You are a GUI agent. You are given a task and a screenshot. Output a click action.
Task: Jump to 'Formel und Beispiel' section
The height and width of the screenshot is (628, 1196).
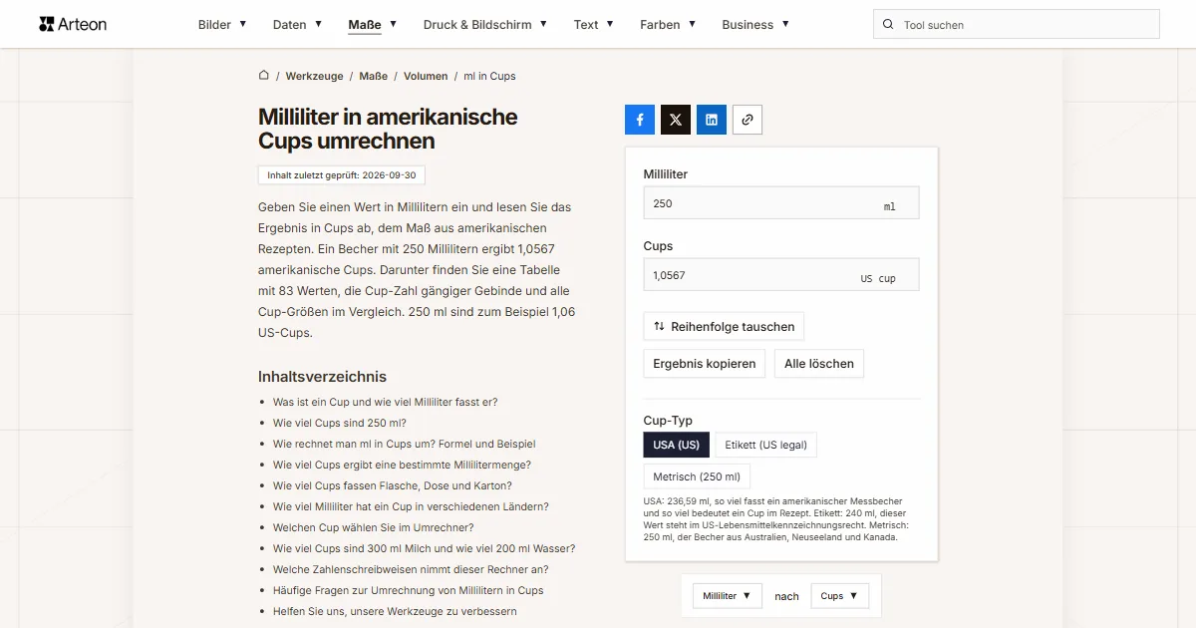tap(405, 444)
